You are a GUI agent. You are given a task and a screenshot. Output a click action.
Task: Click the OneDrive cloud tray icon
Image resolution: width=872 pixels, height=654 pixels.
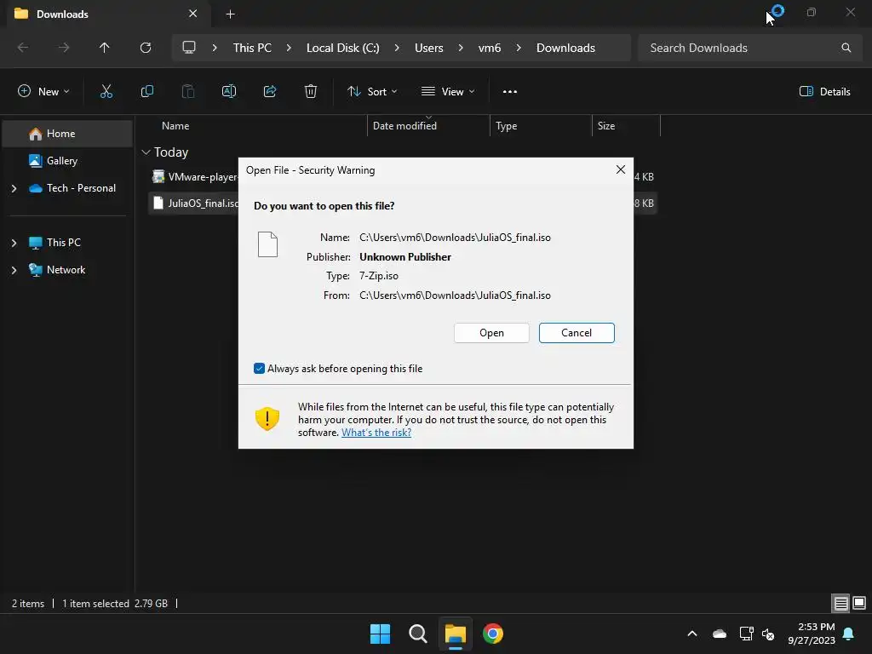(x=719, y=634)
